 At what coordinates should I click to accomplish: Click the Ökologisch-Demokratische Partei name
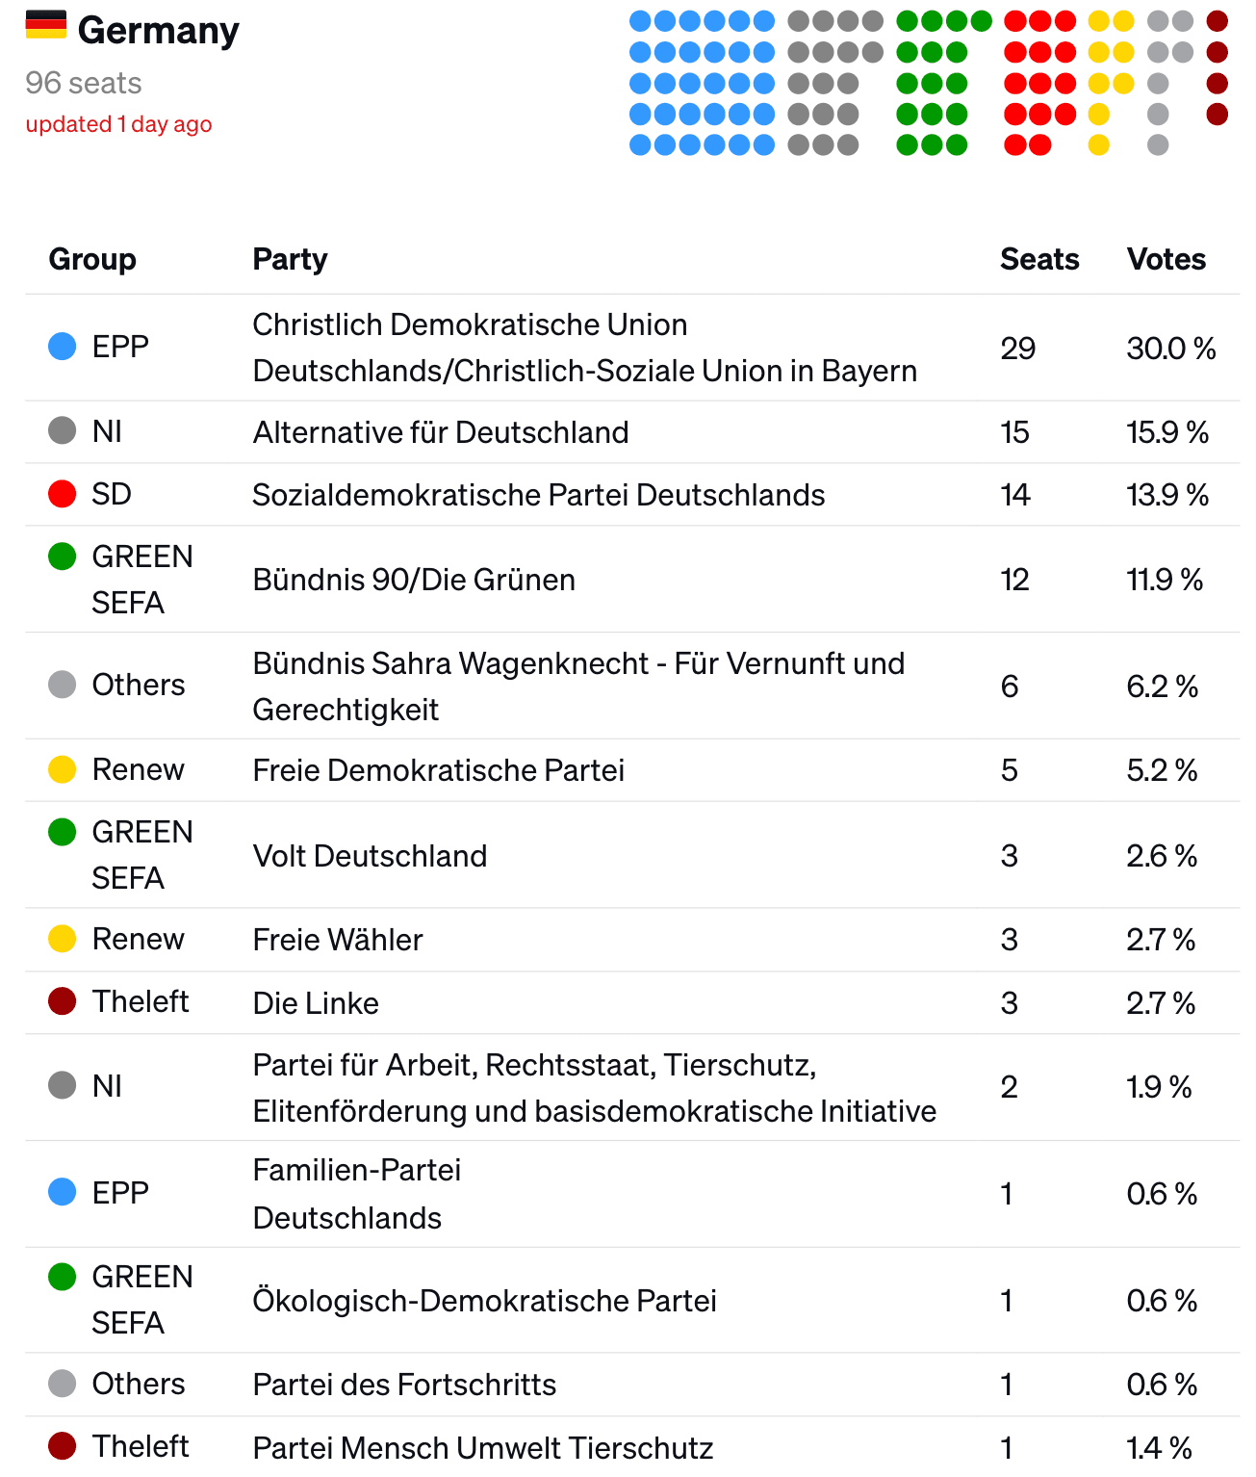coord(484,1301)
